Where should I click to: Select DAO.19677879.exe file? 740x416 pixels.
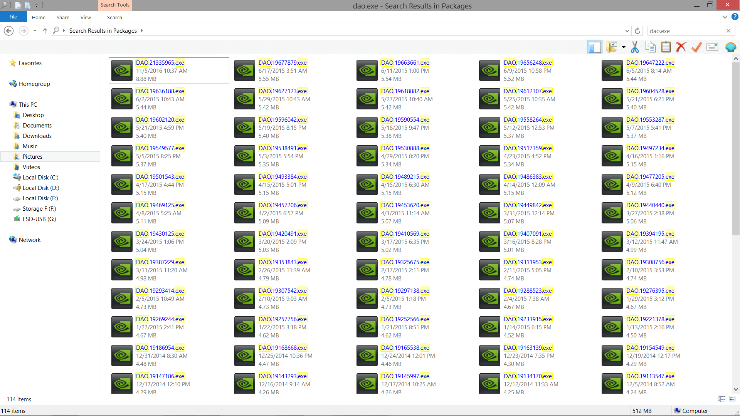[x=283, y=63]
